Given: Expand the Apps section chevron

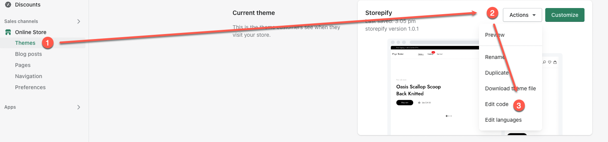Looking at the screenshot, I should click(79, 107).
